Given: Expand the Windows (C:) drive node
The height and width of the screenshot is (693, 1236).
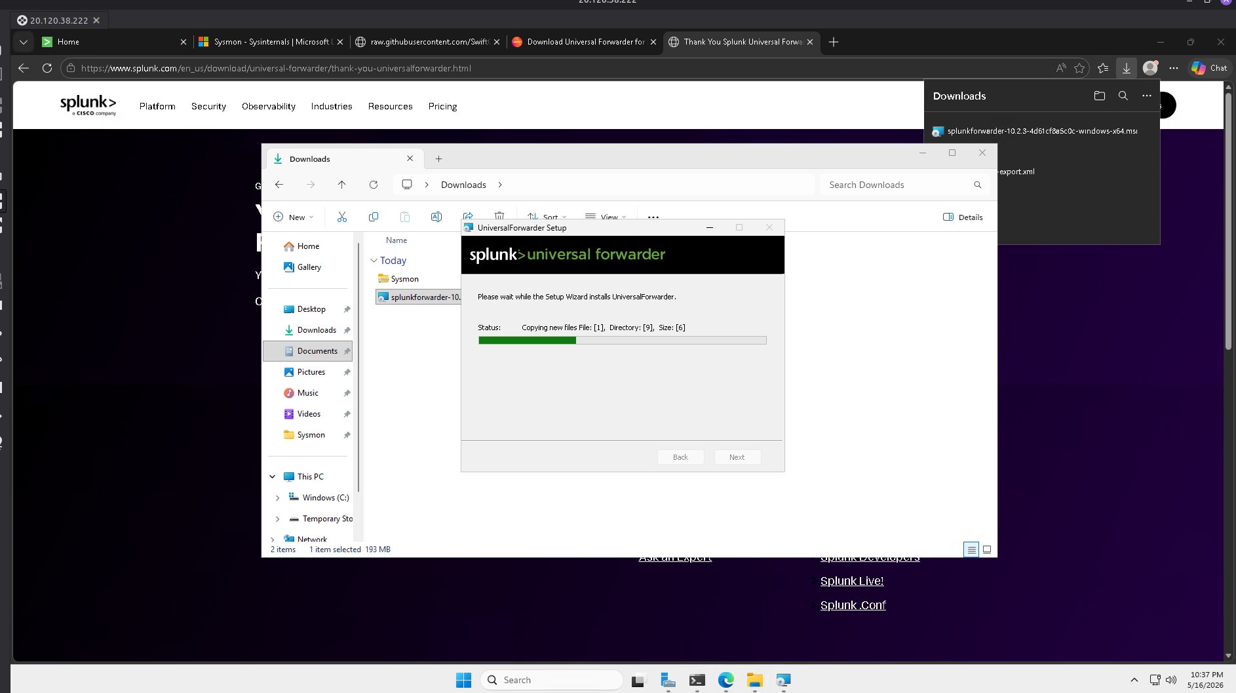Looking at the screenshot, I should (x=277, y=498).
